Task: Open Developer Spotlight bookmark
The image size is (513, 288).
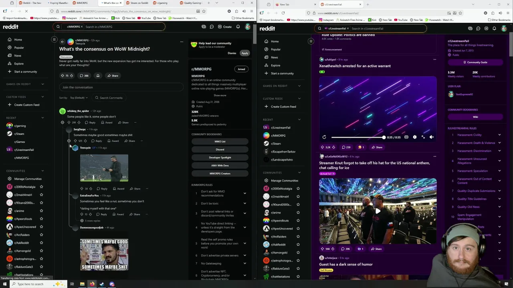Action: click(x=220, y=158)
